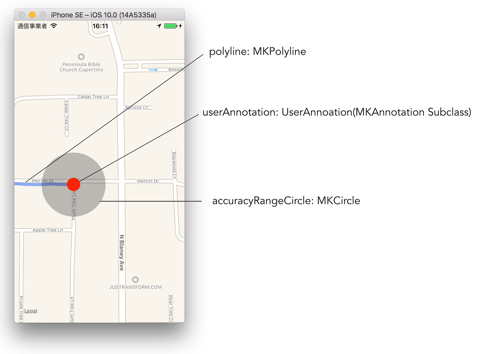Click the blue arrow marker near Beekman label
Viewport: 482px width, 354px height.
(153, 69)
